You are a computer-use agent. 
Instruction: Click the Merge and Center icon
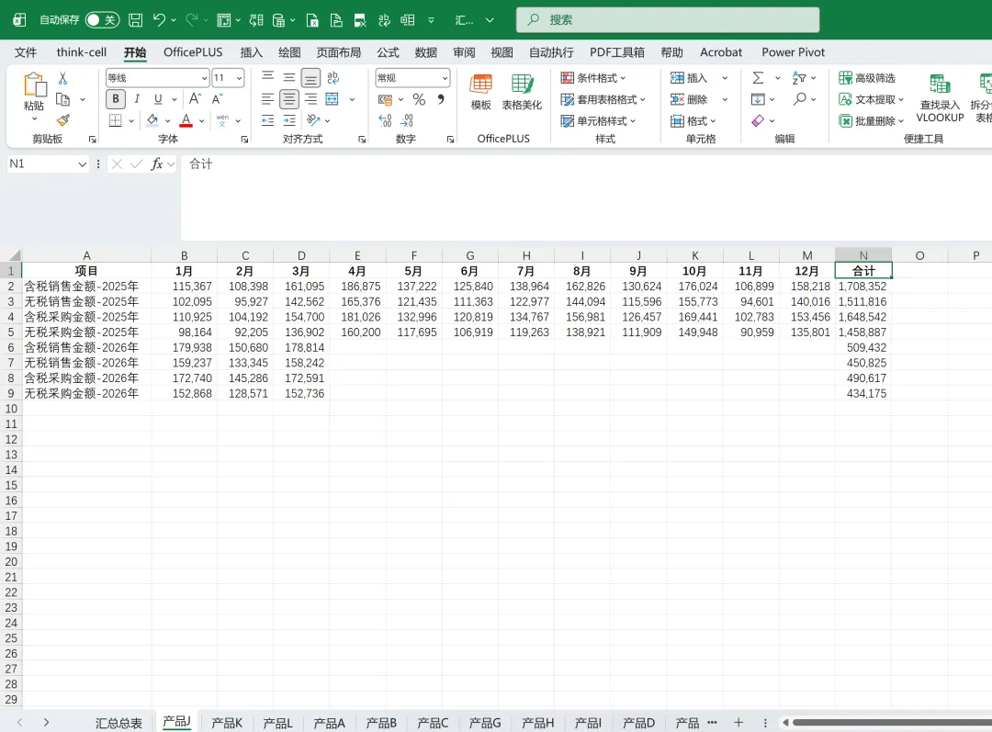point(333,98)
